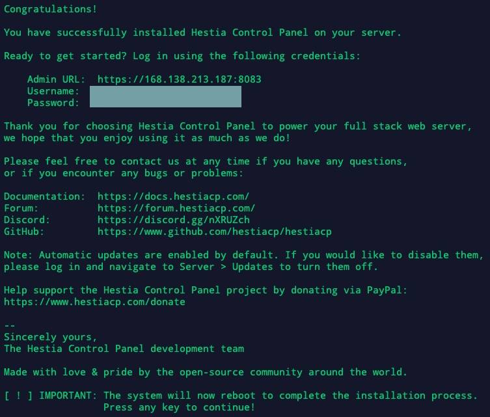The height and width of the screenshot is (417, 490).
Task: Click the Discord: label
Action: point(27,220)
